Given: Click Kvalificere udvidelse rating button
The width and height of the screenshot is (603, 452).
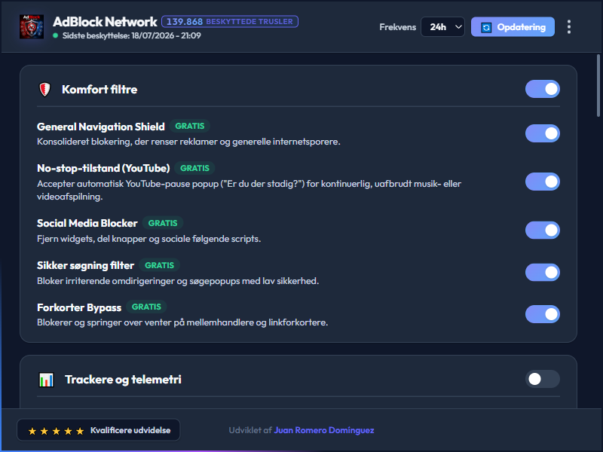Looking at the screenshot, I should tap(99, 430).
